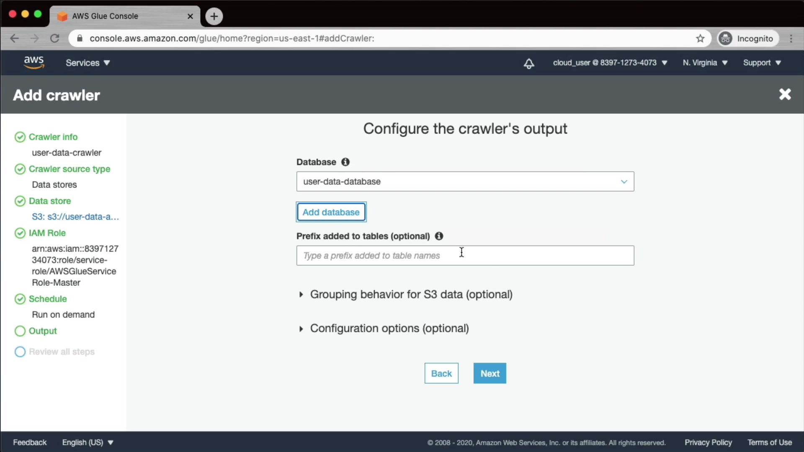
Task: Open the Support menu
Action: click(x=762, y=63)
